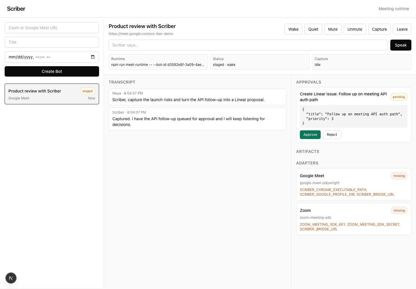This screenshot has width=416, height=289.
Task: Click the SCRIBER_CHROME_EXECUTABLE_PATH variables text
Action: 347,192
